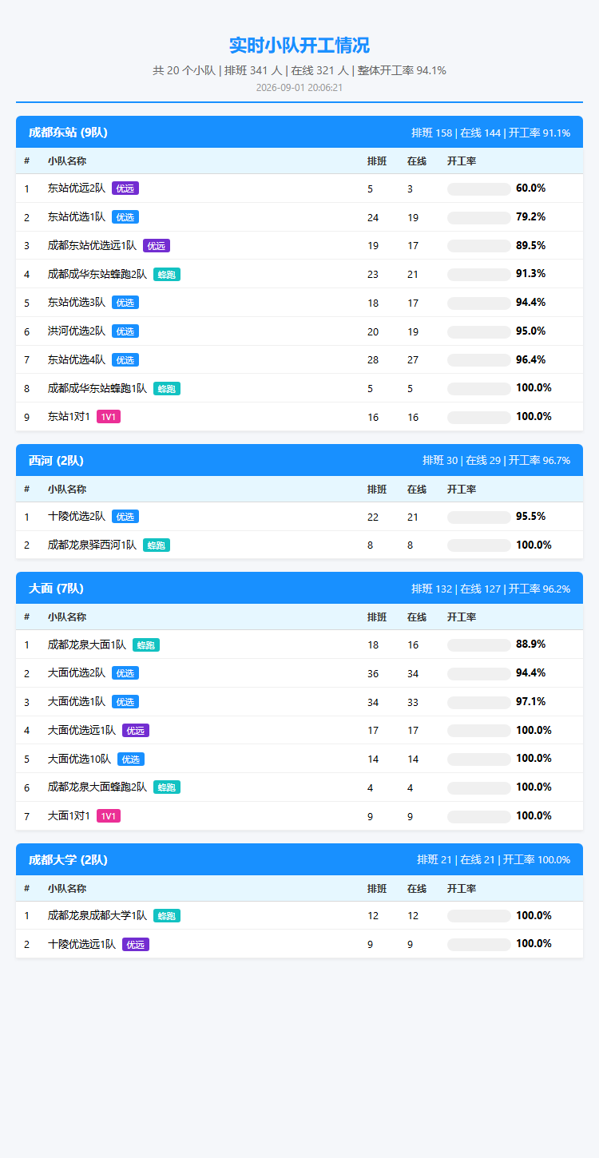Click the 蜂跑 tag next to 成都龙泉驿西河1队
Image resolution: width=599 pixels, height=1158 pixels.
click(157, 545)
